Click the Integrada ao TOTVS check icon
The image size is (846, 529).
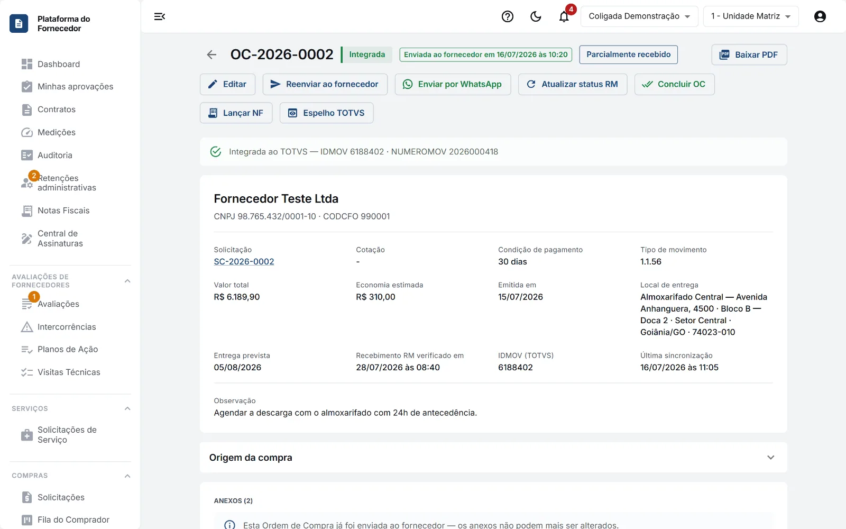[216, 152]
